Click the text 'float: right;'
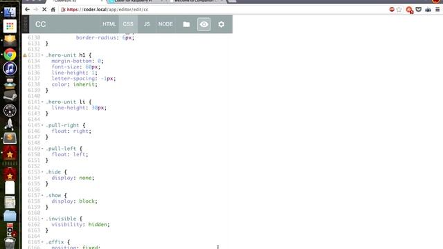 tap(71, 131)
